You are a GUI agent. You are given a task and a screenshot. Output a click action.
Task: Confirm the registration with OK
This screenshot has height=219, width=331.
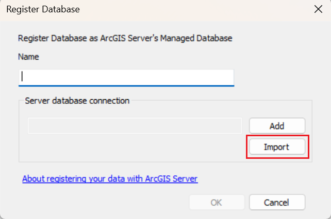pos(217,203)
